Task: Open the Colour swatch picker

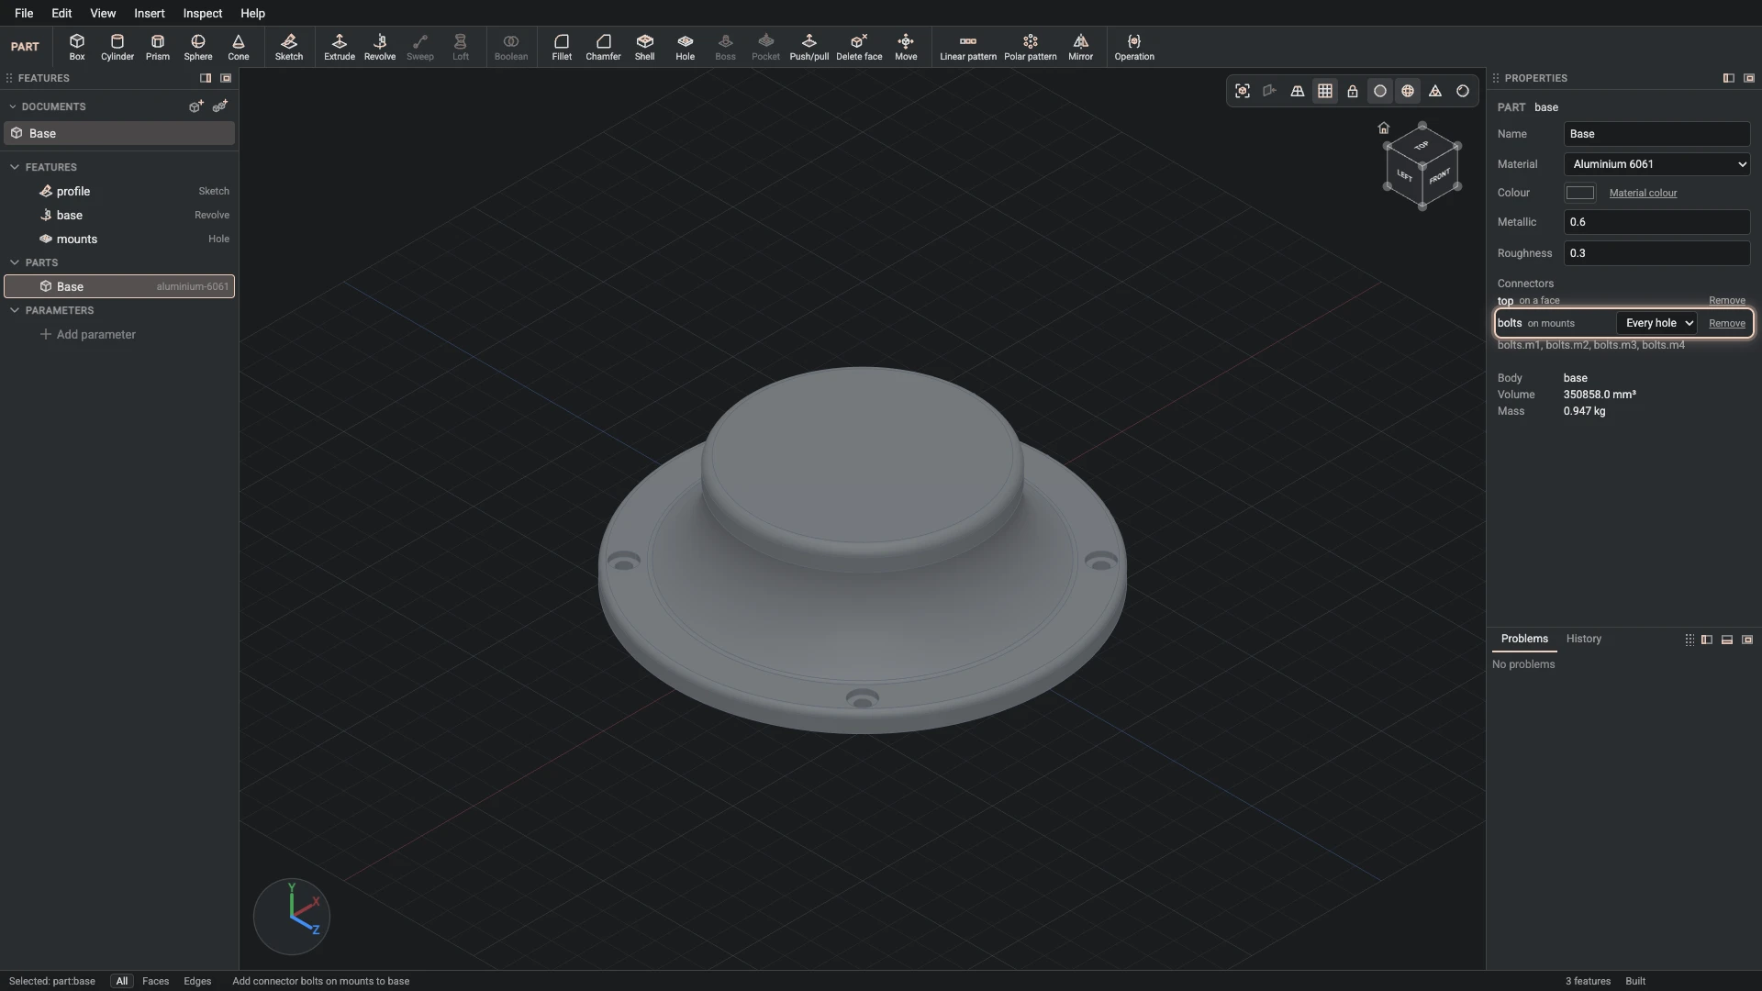Action: [1579, 193]
